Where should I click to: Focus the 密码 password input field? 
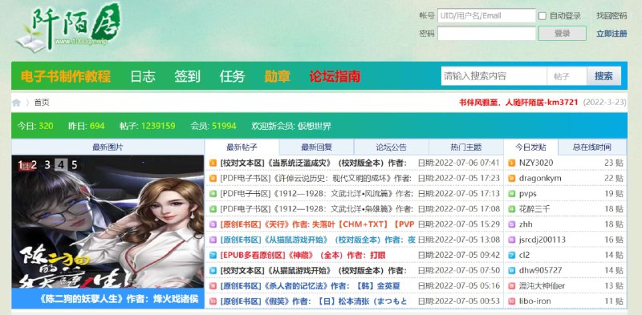486,34
